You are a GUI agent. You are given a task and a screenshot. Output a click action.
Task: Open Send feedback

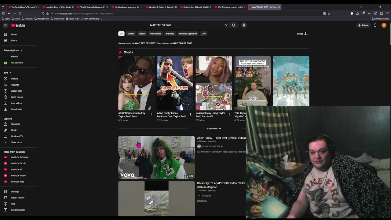click(18, 210)
